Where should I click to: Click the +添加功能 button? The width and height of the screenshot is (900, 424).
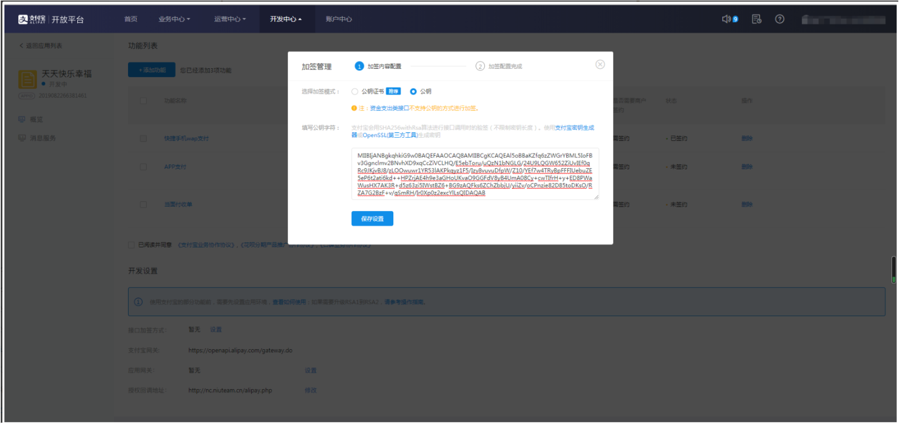point(152,70)
